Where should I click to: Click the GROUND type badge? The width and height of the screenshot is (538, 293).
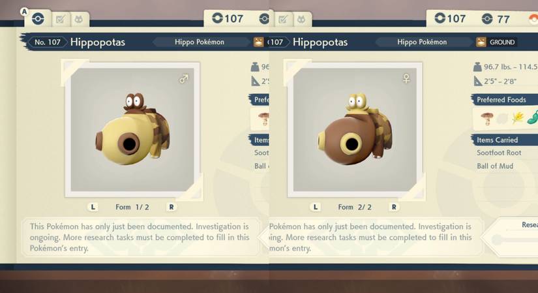coord(496,42)
